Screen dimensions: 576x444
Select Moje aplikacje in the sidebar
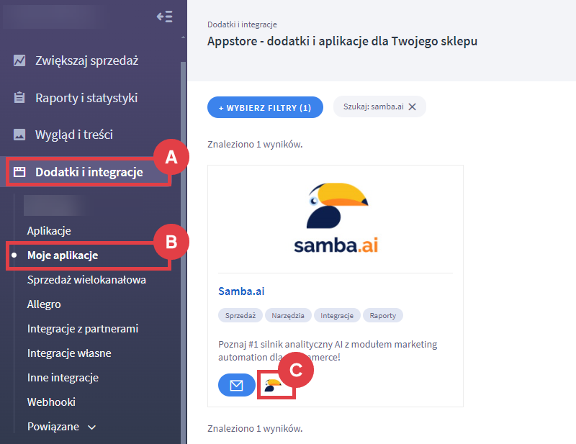click(x=63, y=255)
